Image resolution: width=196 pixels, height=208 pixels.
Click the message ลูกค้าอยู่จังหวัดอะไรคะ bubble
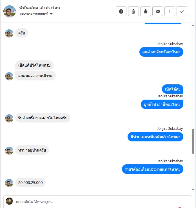[x=161, y=52]
